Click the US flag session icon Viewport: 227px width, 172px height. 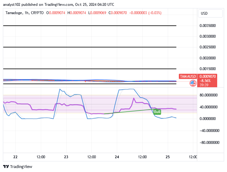(193, 83)
